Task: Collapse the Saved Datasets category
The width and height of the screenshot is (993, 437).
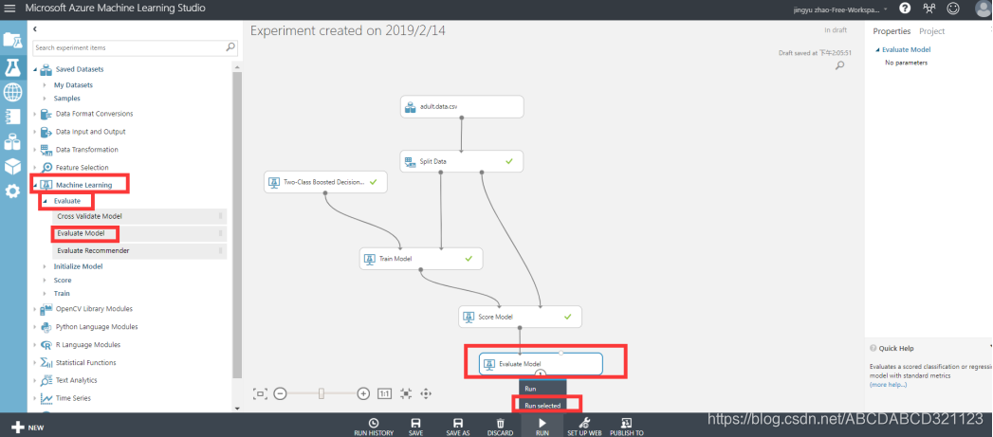Action: point(35,69)
